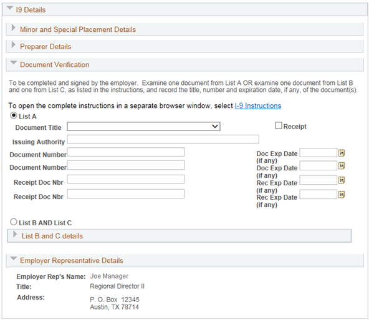Select the List A radio button
Viewport: 374px width, 322px height.
(x=13, y=116)
